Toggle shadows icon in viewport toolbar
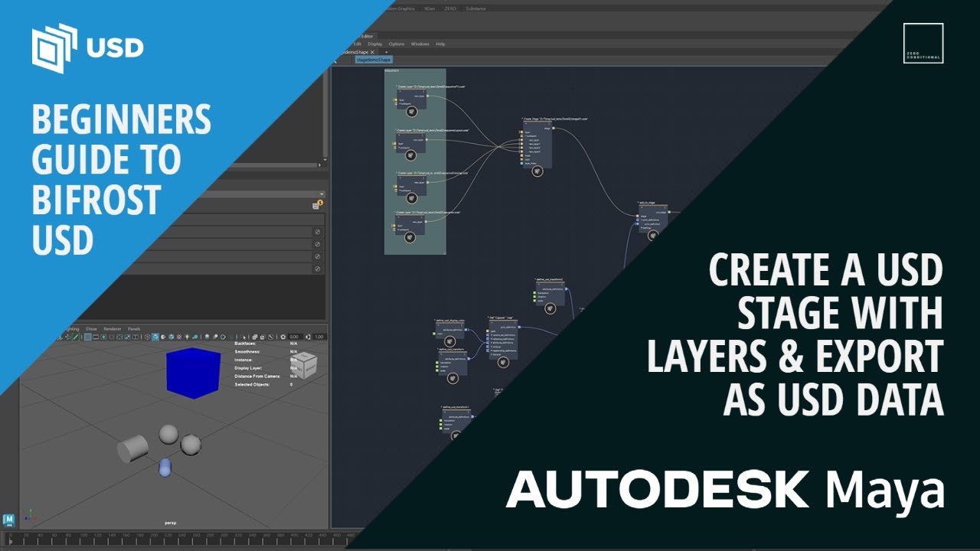980x551 pixels. pyautogui.click(x=195, y=337)
